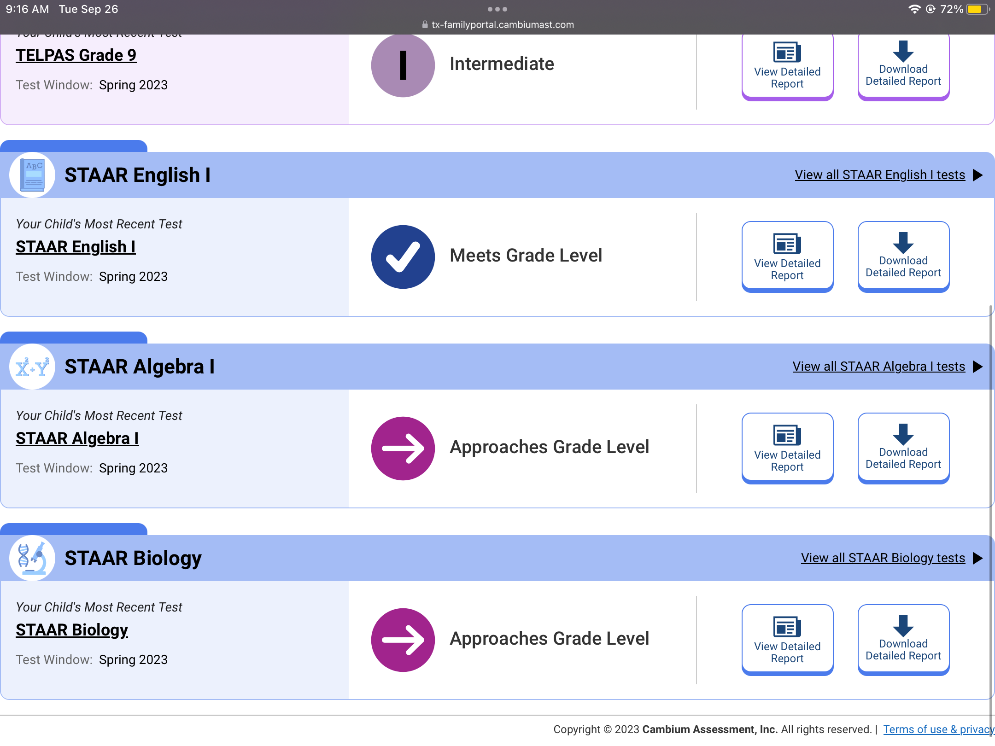
Task: Open Terms of use & privacy link
Action: 938,729
